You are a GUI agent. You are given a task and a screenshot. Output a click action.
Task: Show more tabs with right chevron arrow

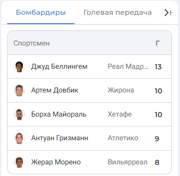(167, 13)
